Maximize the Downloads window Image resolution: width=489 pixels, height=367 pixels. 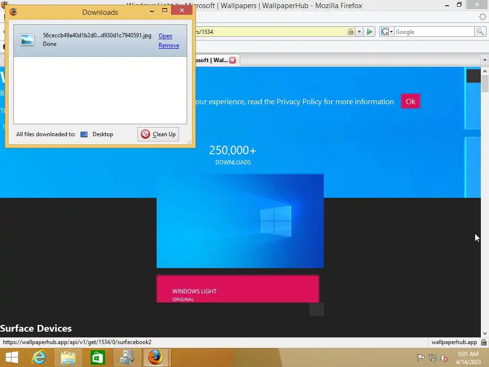tap(165, 11)
